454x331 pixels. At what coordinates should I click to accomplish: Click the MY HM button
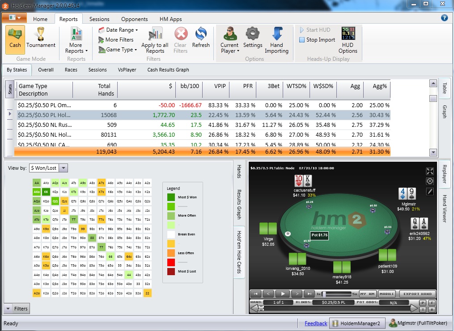click(367, 294)
